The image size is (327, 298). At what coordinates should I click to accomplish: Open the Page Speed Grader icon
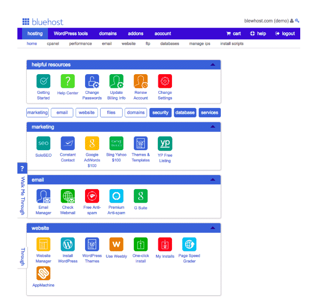189,245
